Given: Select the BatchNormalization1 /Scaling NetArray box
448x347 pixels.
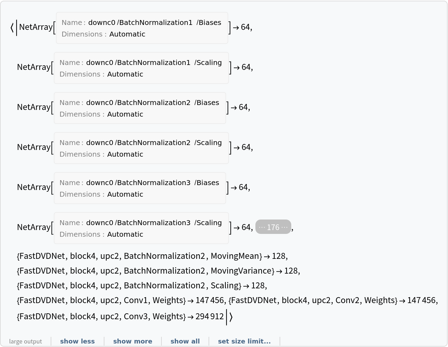Looking at the screenshot, I should coord(141,68).
